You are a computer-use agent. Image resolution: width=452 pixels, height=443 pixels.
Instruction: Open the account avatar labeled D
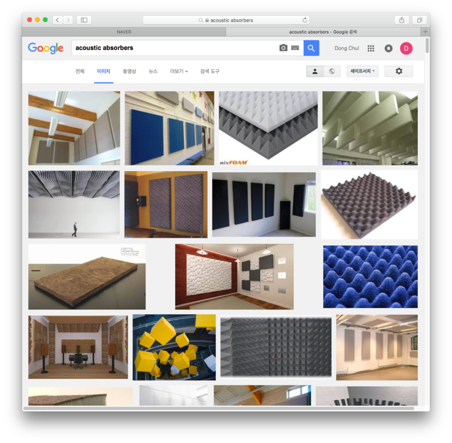tap(406, 48)
